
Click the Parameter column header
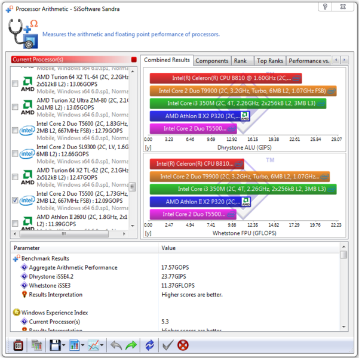(84, 248)
